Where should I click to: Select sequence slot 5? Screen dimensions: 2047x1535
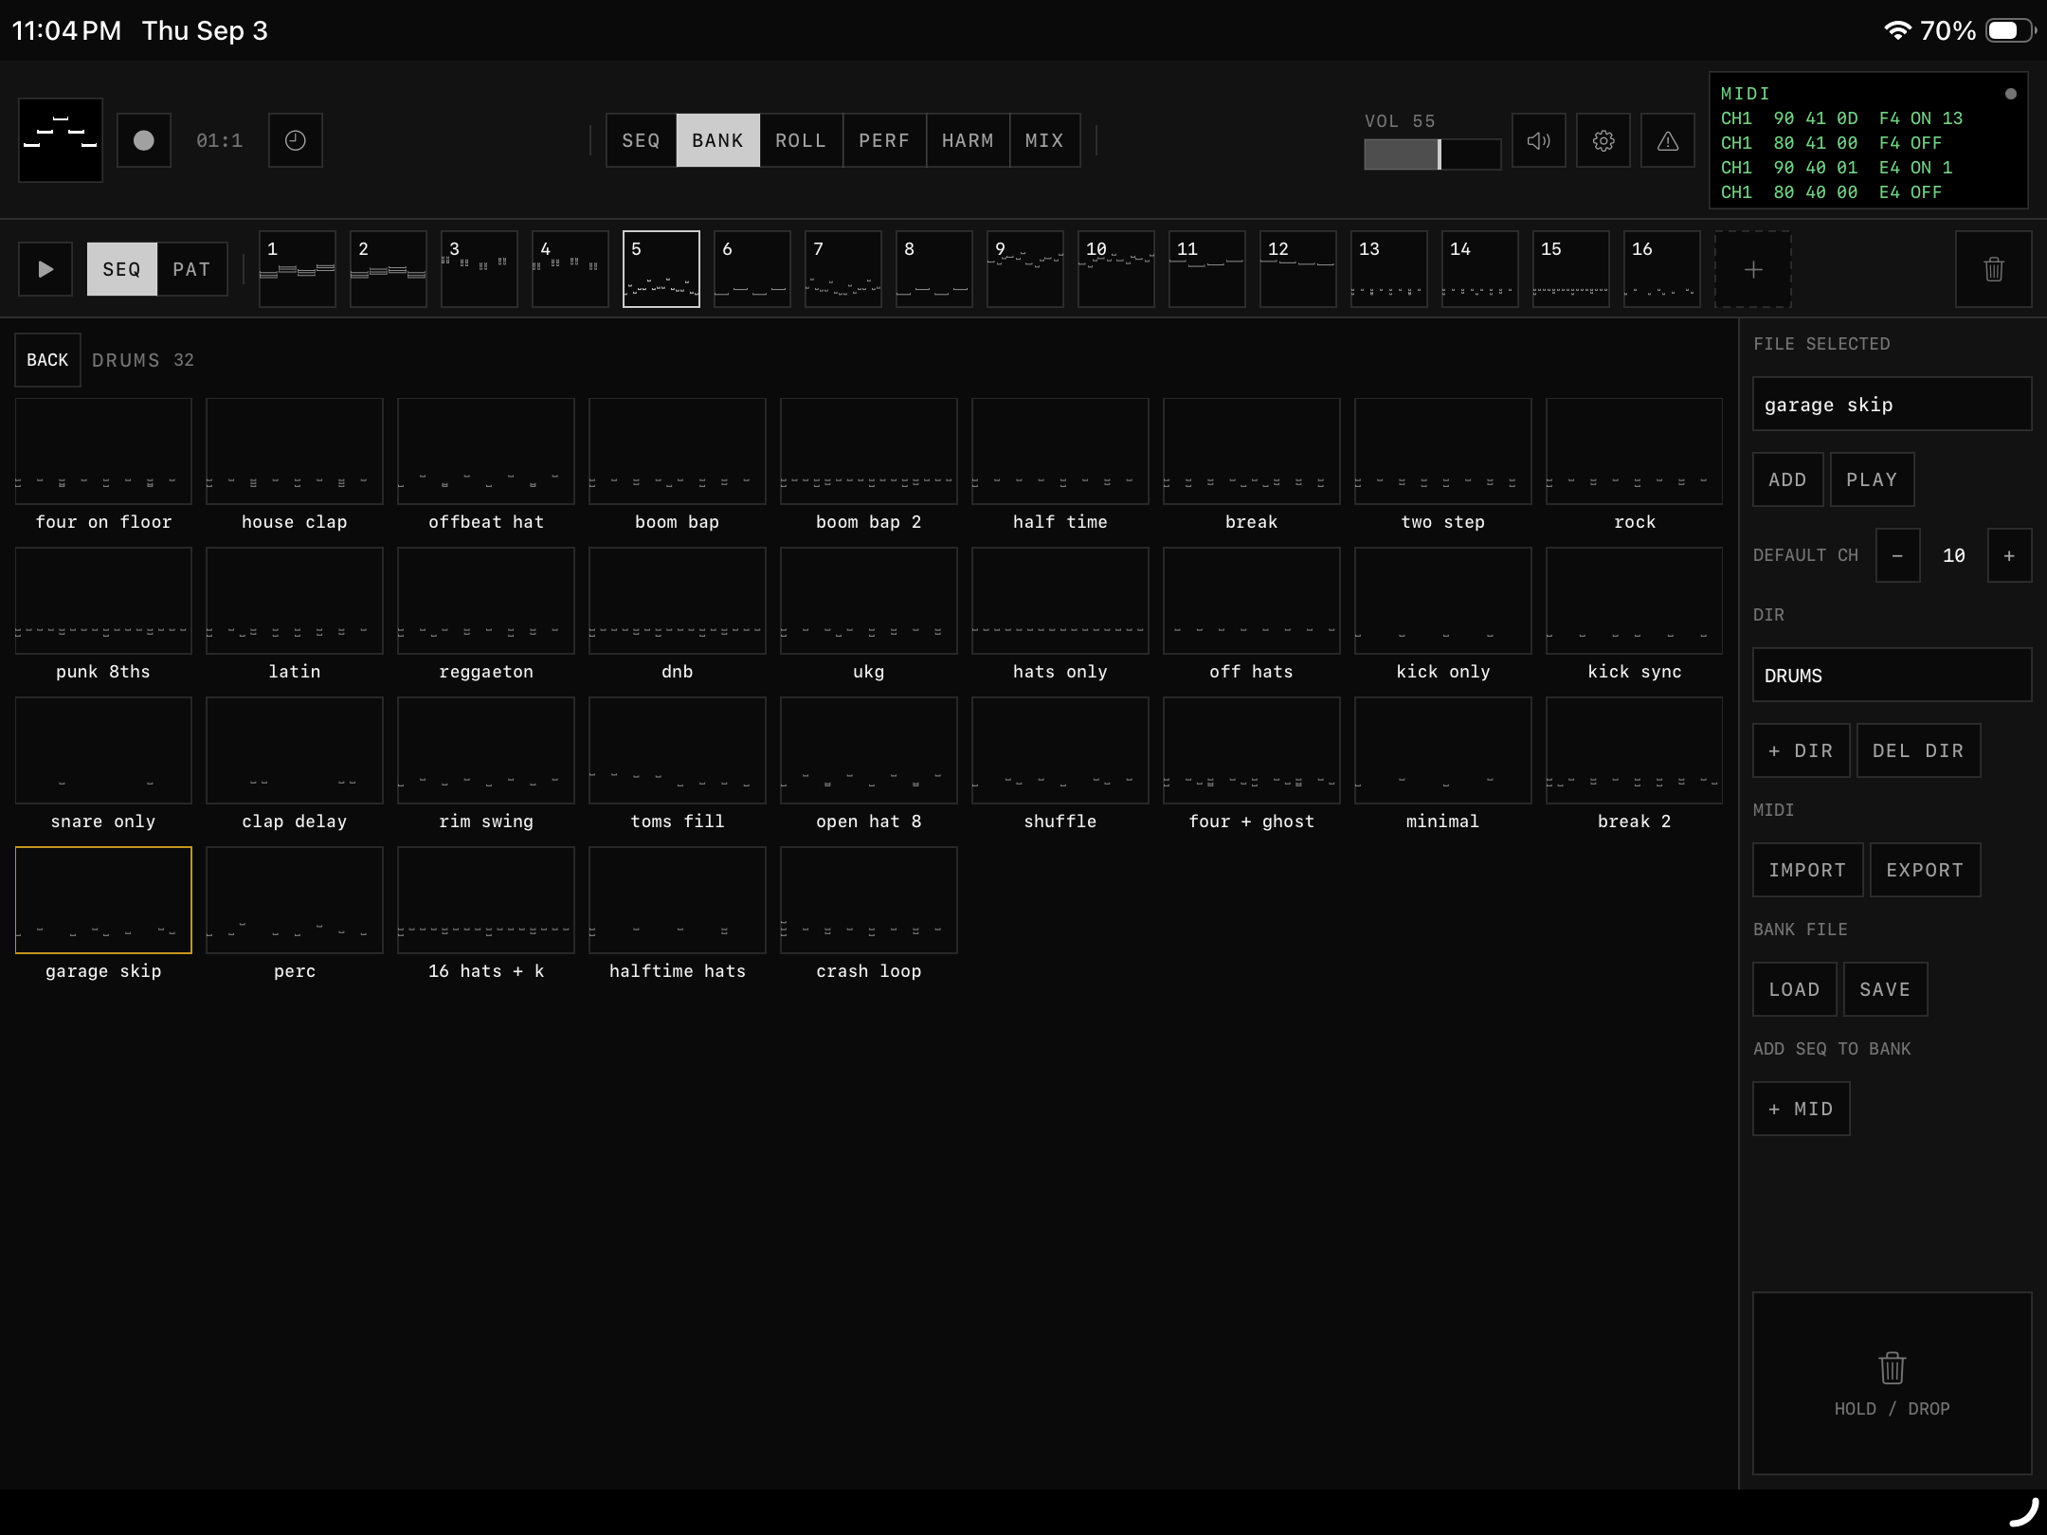pos(661,269)
